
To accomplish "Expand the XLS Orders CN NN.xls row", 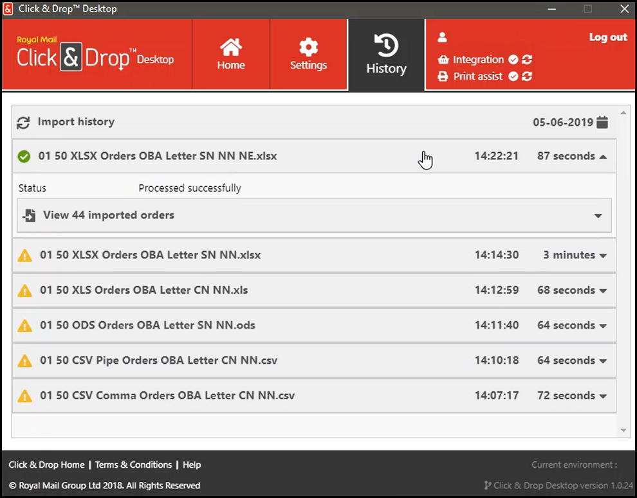I will tap(603, 290).
